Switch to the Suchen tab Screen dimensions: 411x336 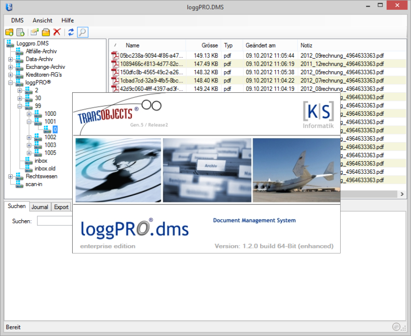[16, 206]
